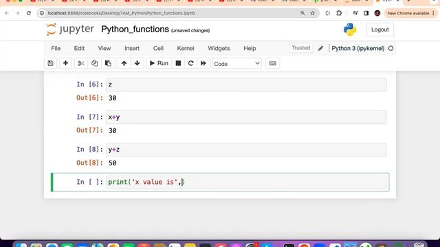Insert a cell below with the plus icon

click(65, 63)
